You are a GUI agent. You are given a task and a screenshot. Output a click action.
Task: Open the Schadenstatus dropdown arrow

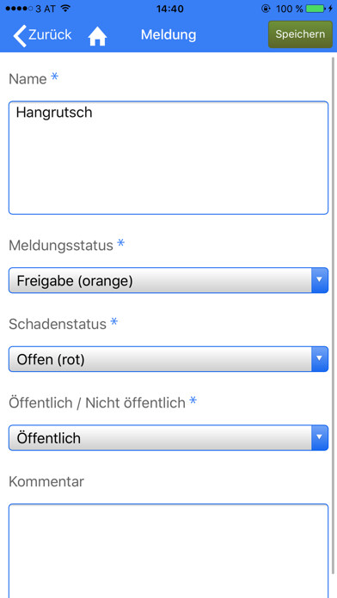coord(320,359)
